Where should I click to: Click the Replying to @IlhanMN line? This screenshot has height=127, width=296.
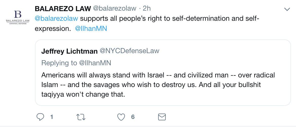[76, 63]
